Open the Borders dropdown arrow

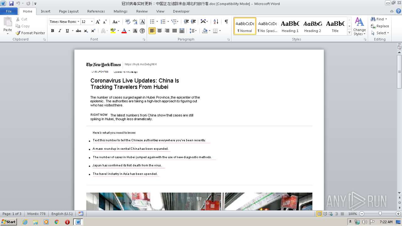220,31
